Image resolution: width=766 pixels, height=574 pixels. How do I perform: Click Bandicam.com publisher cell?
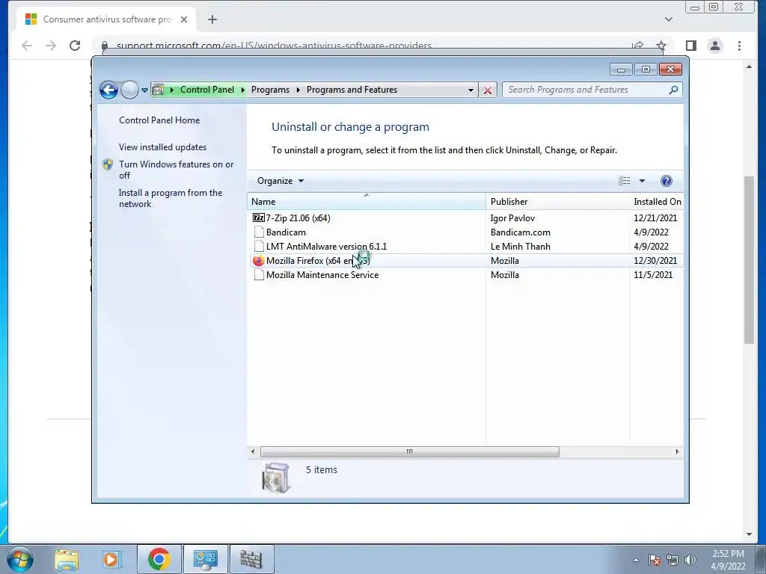(521, 232)
